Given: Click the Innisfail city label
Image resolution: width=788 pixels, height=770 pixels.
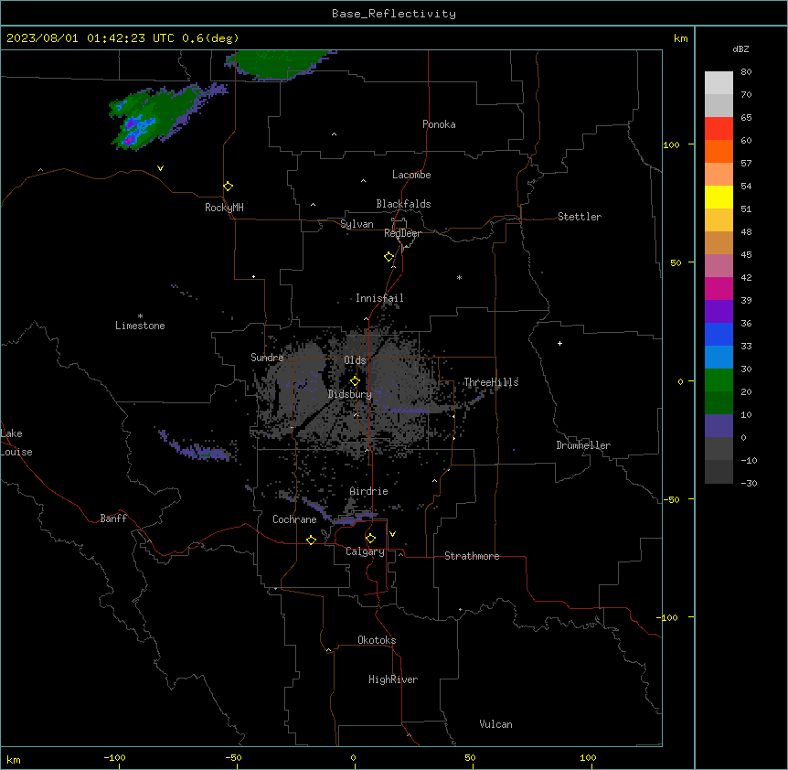Looking at the screenshot, I should (379, 298).
